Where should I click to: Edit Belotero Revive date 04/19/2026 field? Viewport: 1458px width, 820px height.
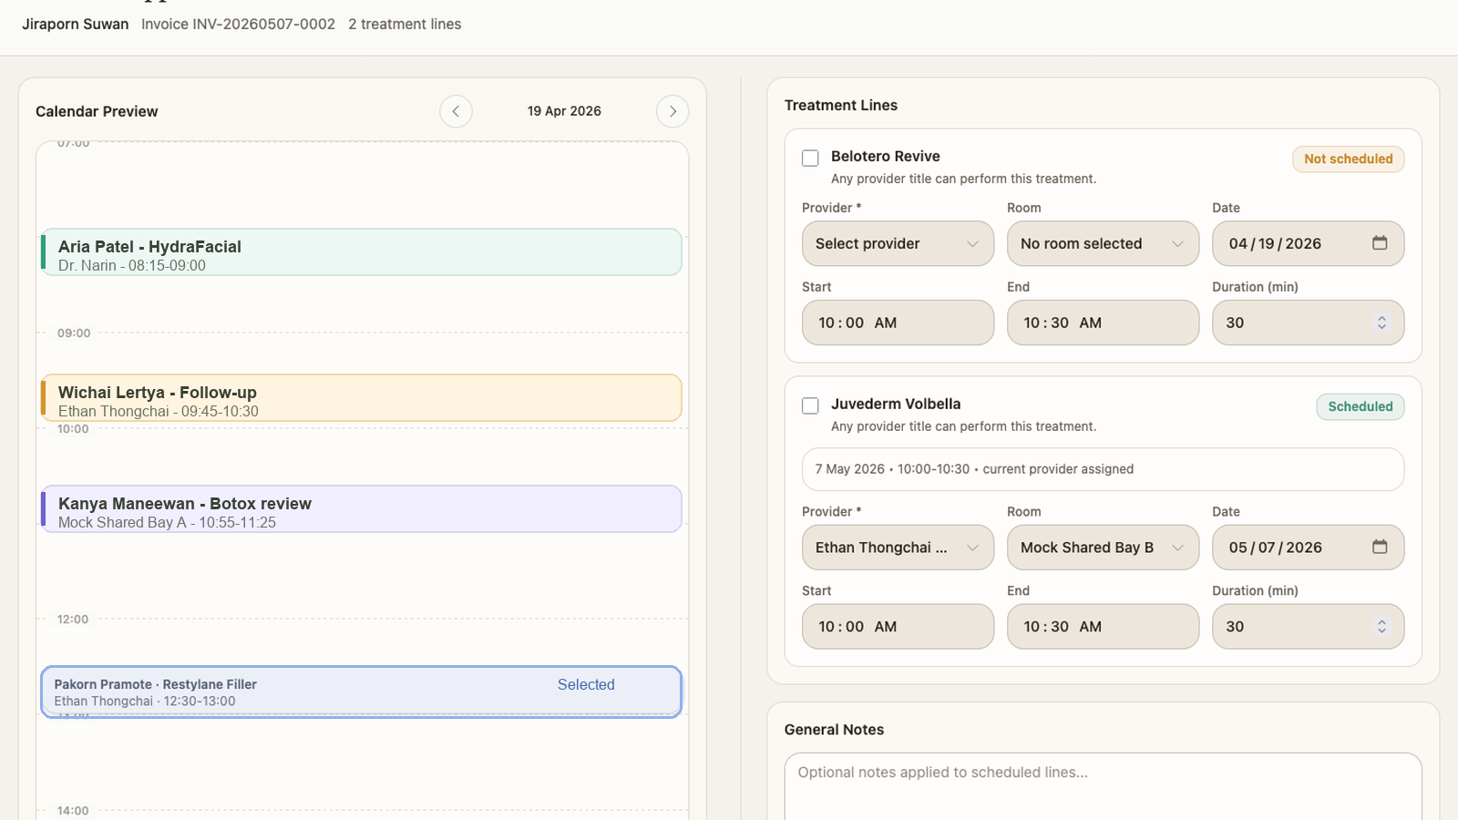[1308, 243]
